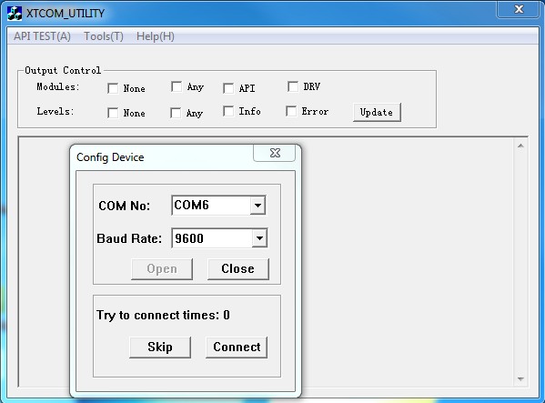545x403 pixels.
Task: Click the scroll down arrow in output pane
Action: (x=520, y=379)
